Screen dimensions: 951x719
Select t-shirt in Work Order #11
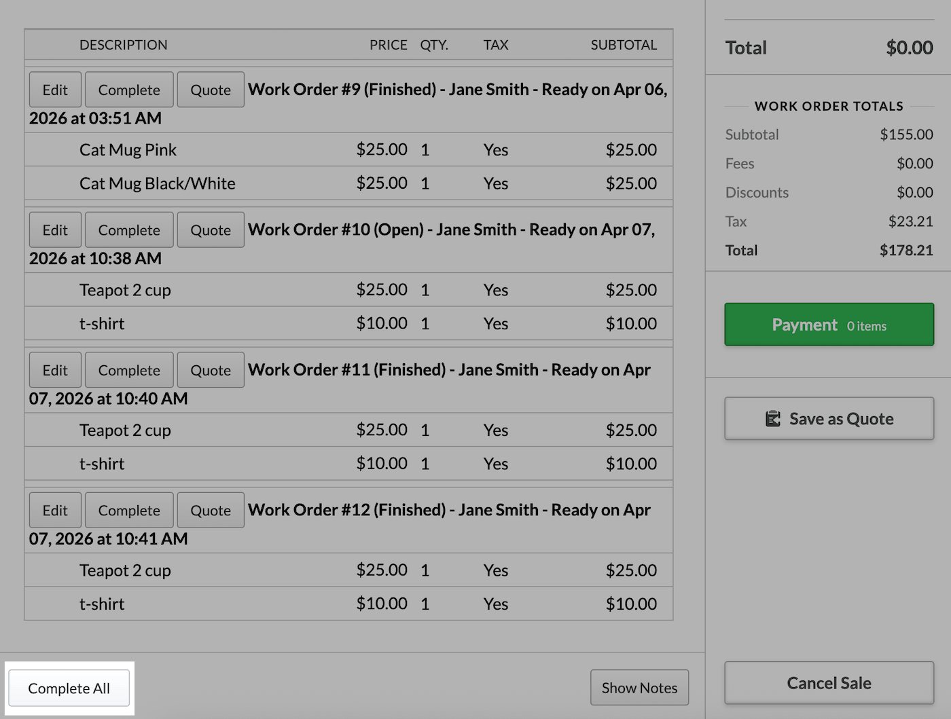coord(348,464)
